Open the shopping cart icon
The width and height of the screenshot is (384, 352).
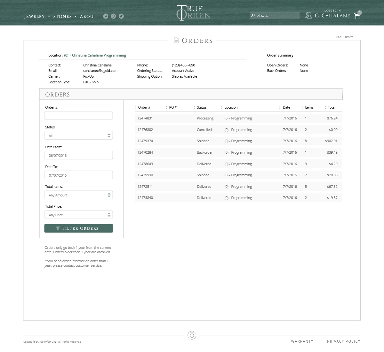click(x=357, y=16)
